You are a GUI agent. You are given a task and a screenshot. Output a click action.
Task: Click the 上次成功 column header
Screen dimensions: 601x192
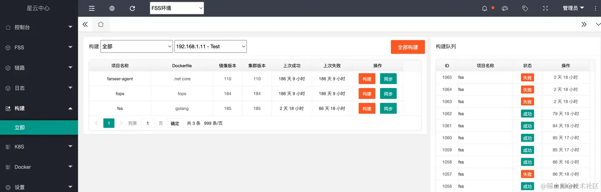(292, 66)
